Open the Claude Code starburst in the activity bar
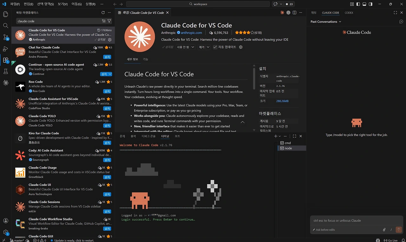406x242 pixels. pyautogui.click(x=5, y=83)
